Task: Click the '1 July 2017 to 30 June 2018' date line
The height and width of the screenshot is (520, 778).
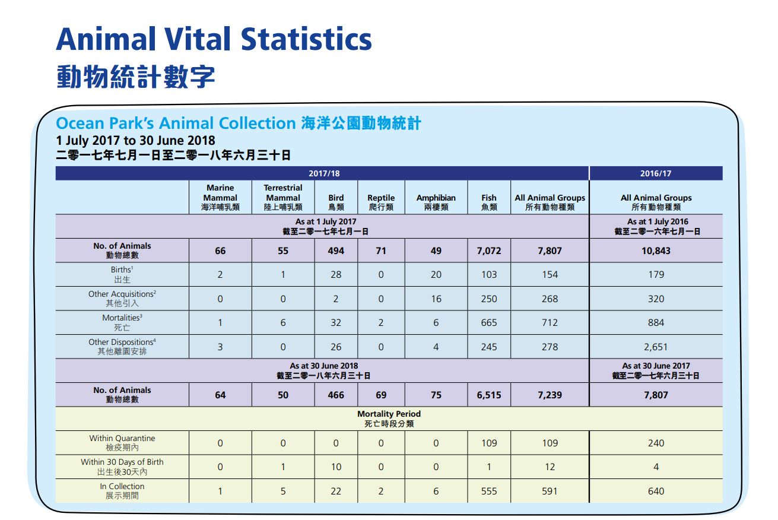Action: click(135, 141)
